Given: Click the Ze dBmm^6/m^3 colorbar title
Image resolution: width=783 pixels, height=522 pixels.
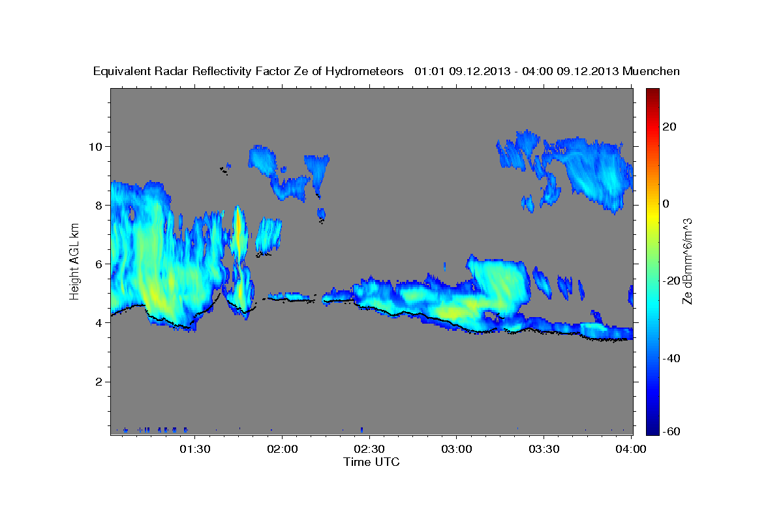Looking at the screenshot, I should [687, 261].
